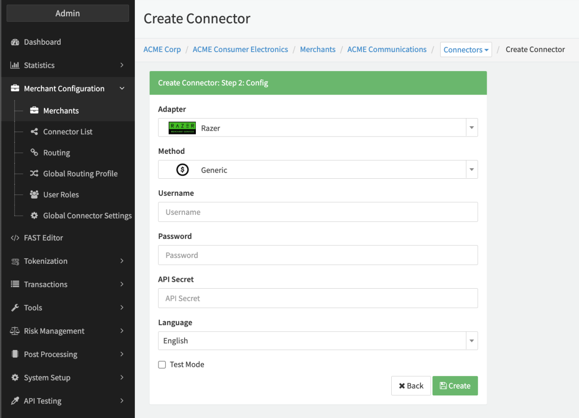Click the Dashboard gauge icon
The width and height of the screenshot is (579, 418).
coord(15,42)
